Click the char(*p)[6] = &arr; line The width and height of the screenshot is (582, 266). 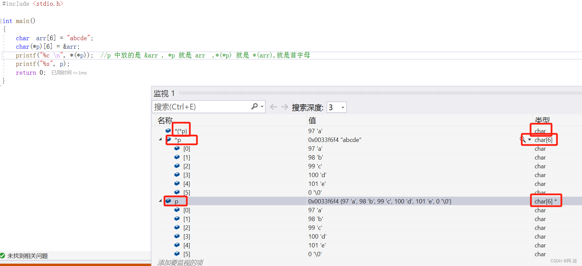coord(48,46)
